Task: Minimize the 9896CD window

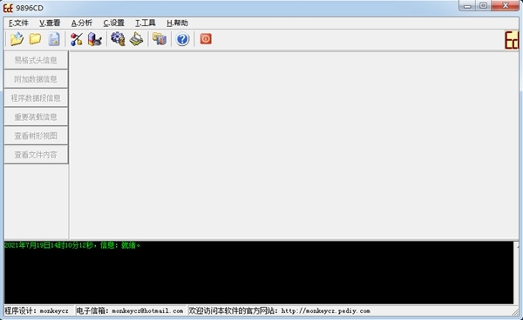Action: coord(467,6)
